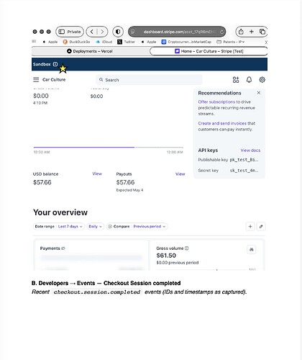302x360 pixels.
Task: Open the Stripe apps grid icon
Action: pyautogui.click(x=236, y=80)
